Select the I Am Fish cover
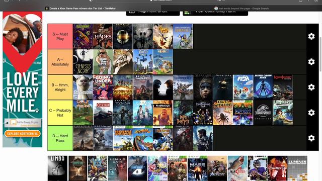The image size is (322, 181). (243, 87)
